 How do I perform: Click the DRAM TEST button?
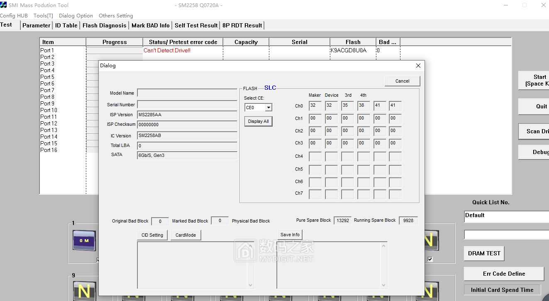click(484, 253)
